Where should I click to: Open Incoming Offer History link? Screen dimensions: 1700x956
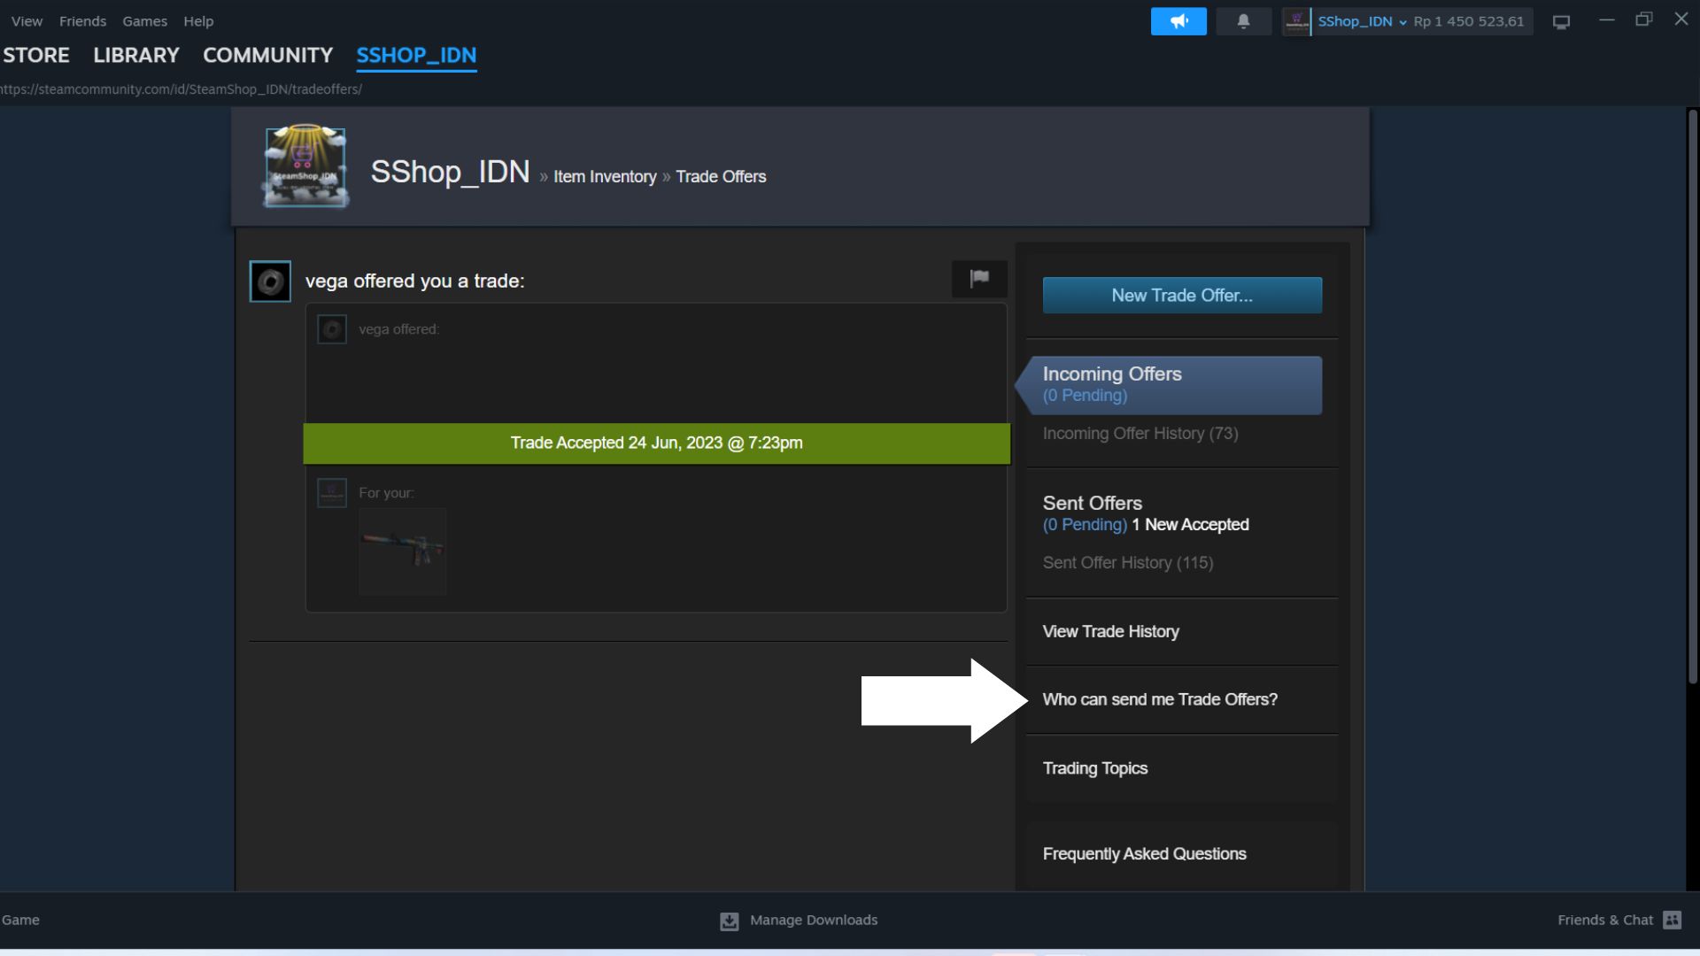(x=1140, y=434)
